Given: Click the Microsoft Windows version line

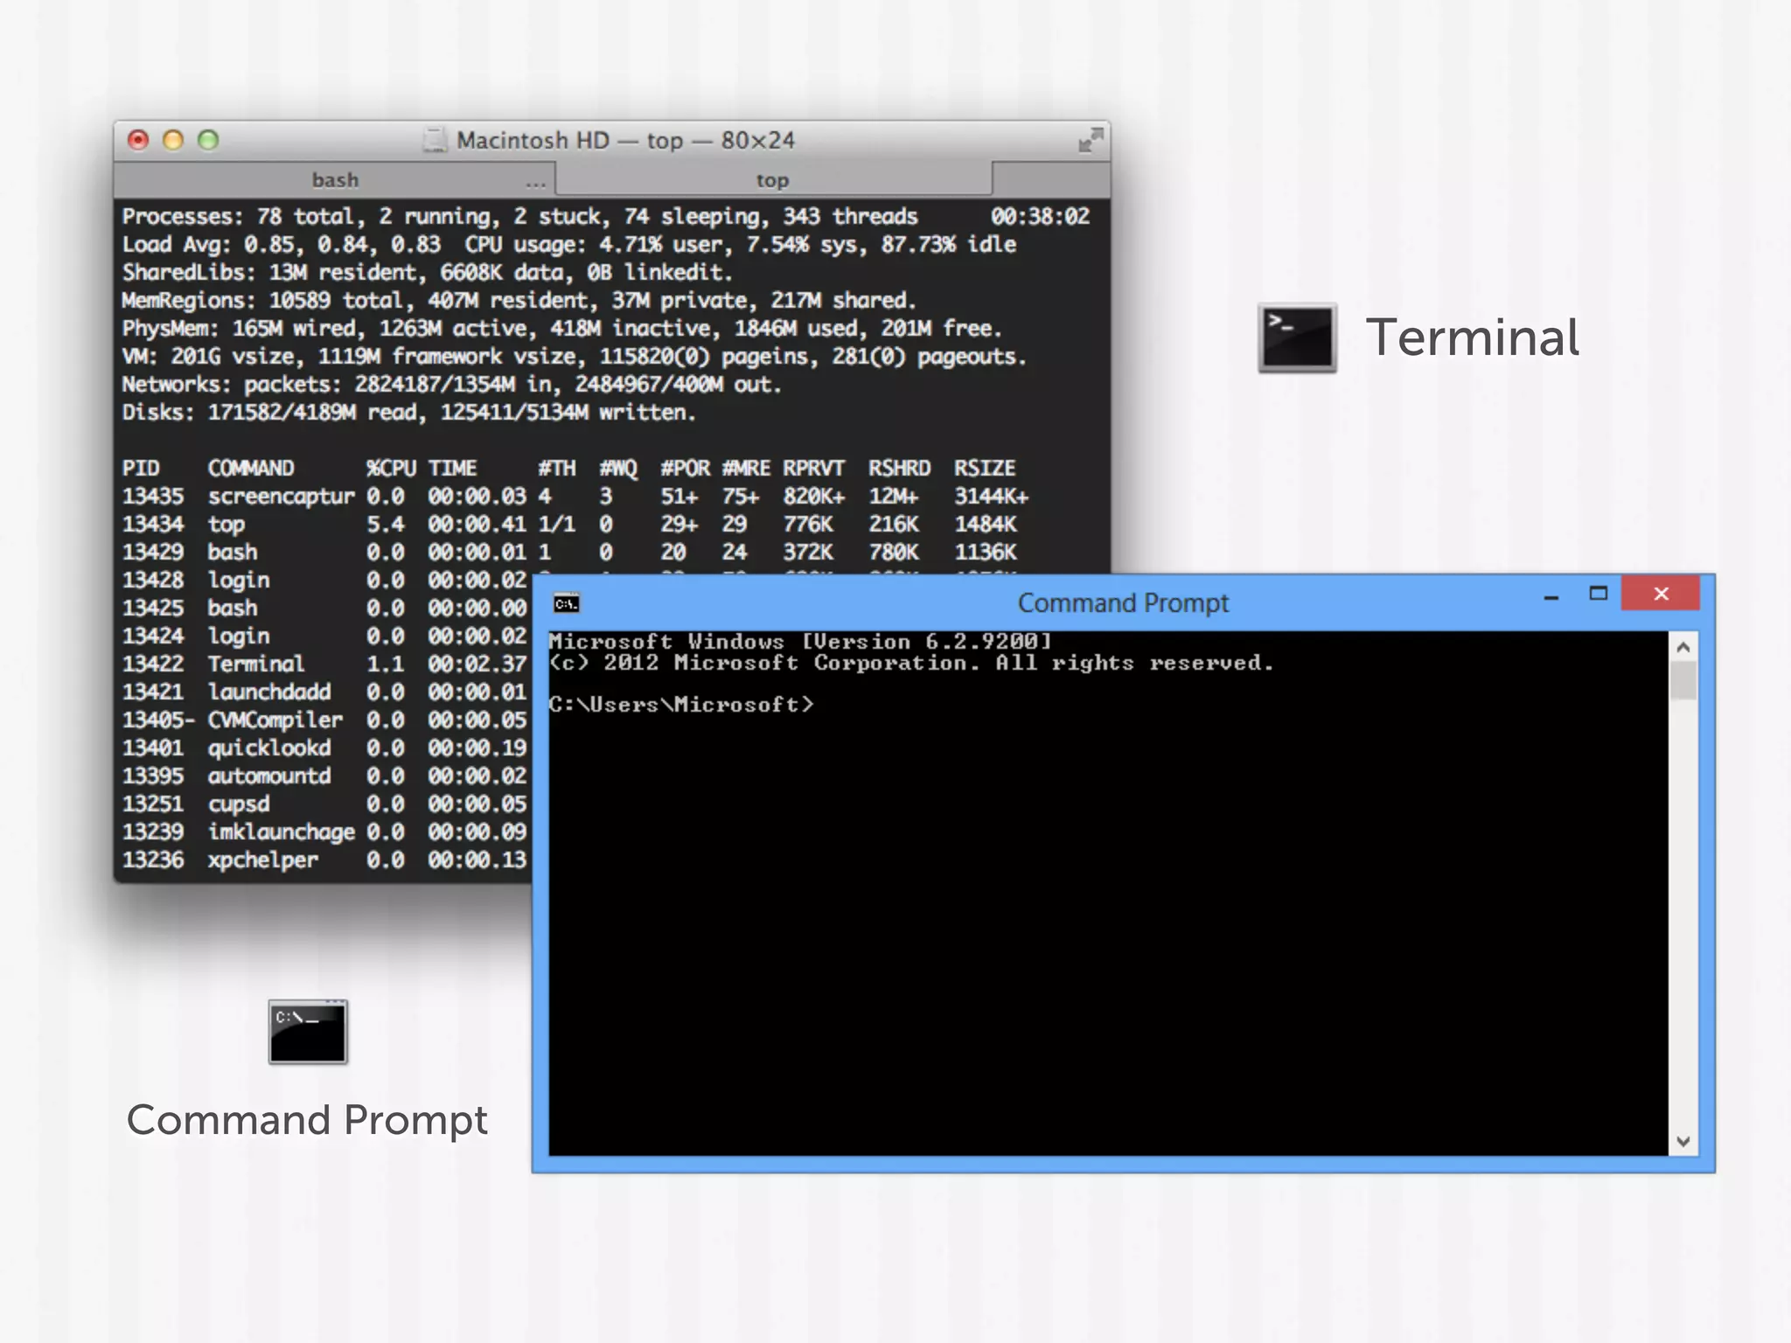Looking at the screenshot, I should [x=800, y=642].
